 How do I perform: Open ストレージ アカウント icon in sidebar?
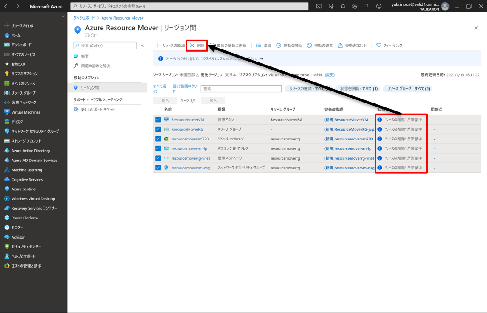click(x=7, y=141)
